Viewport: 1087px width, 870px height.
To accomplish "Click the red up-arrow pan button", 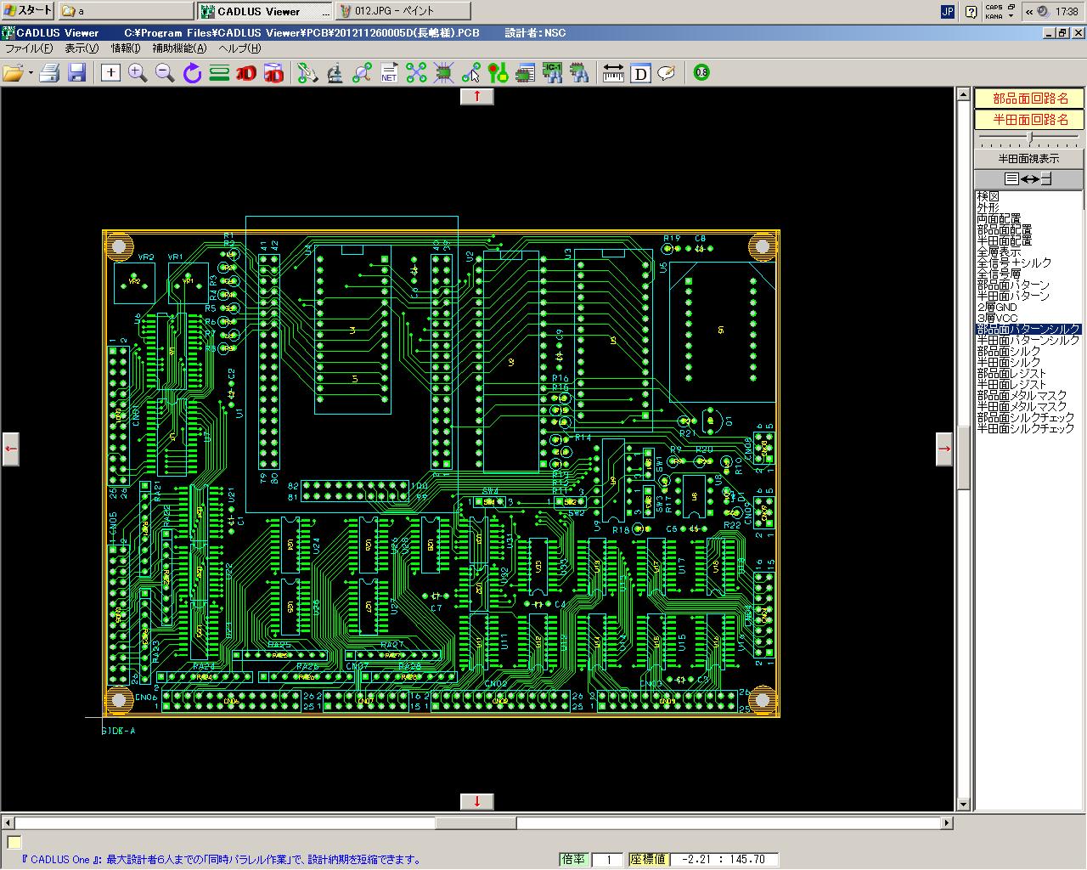I will 477,96.
